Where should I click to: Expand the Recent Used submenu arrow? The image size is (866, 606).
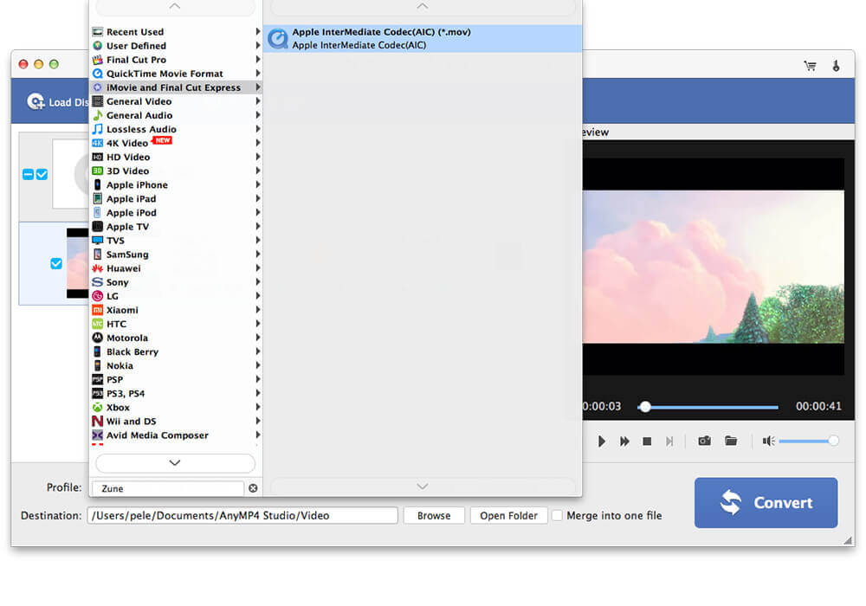(257, 31)
